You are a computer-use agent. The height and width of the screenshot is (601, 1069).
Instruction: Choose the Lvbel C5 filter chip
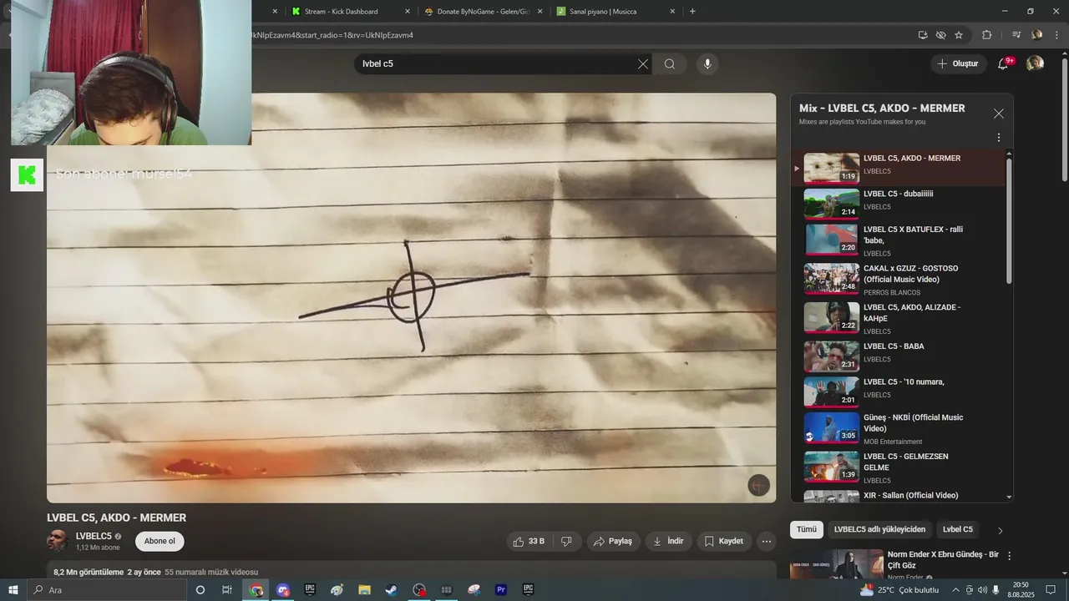tap(958, 529)
